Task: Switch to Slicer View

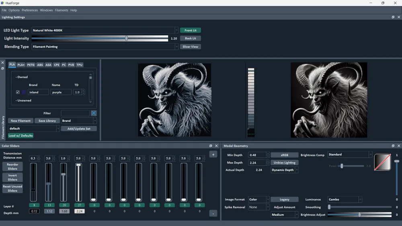Action: [191, 47]
